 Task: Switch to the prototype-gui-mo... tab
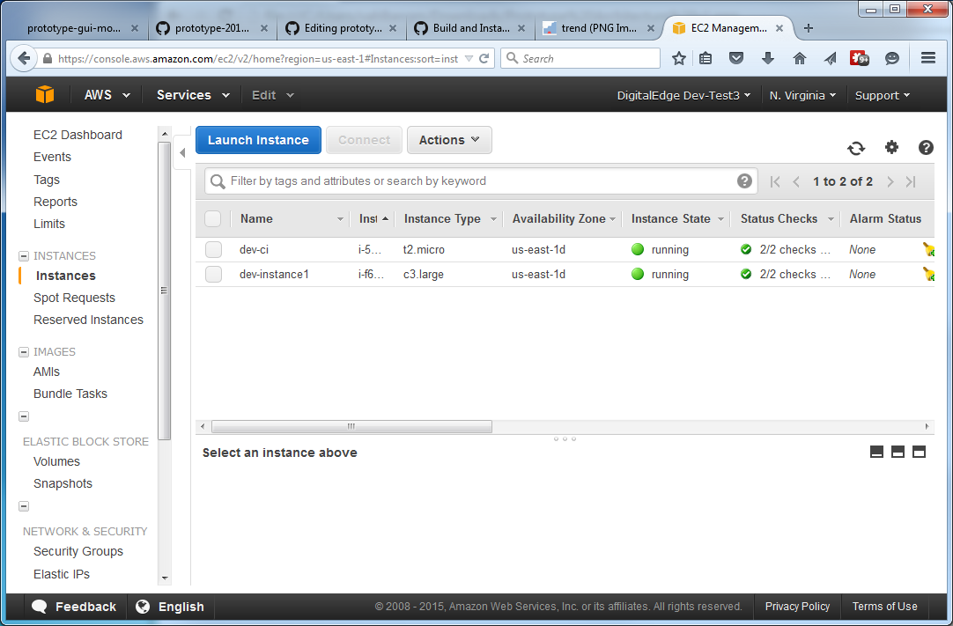point(83,28)
